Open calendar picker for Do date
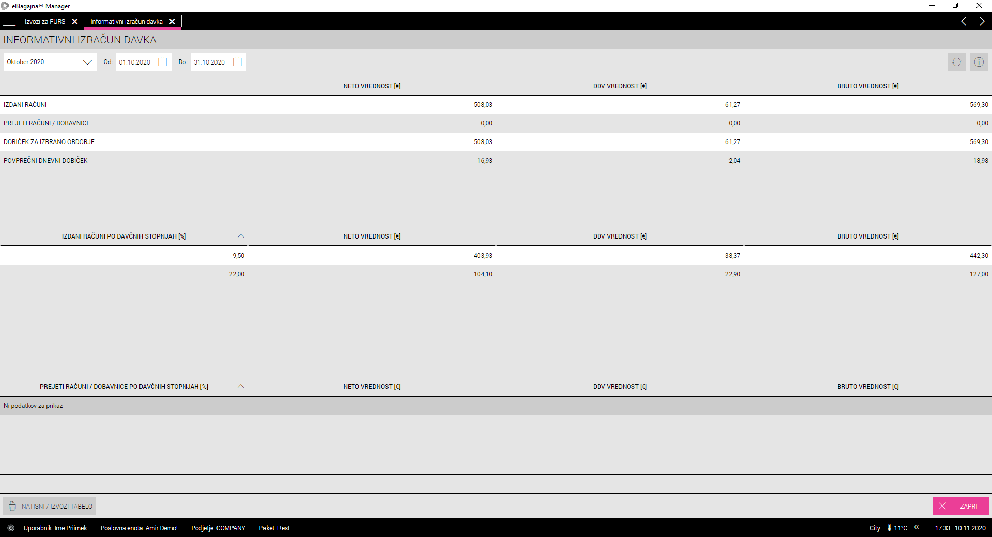Image resolution: width=992 pixels, height=537 pixels. 237,62
